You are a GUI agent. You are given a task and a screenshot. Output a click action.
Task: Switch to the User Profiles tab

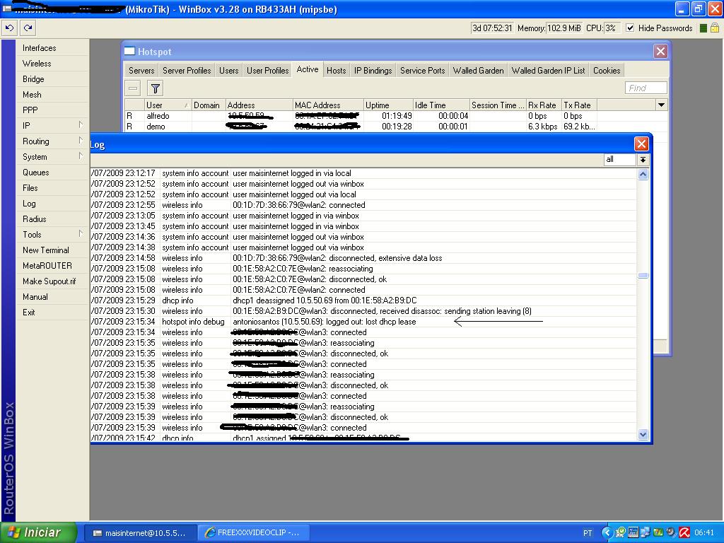click(267, 70)
